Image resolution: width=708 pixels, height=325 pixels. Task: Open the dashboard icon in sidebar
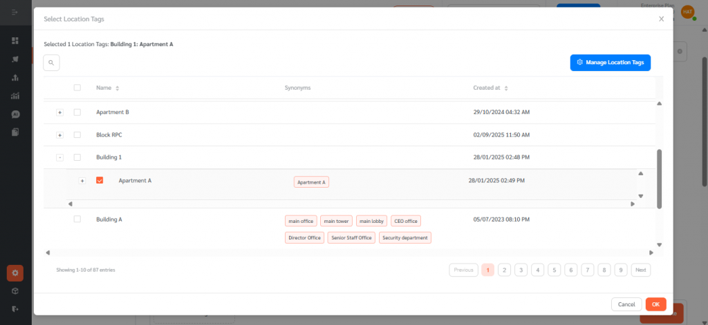pyautogui.click(x=15, y=41)
